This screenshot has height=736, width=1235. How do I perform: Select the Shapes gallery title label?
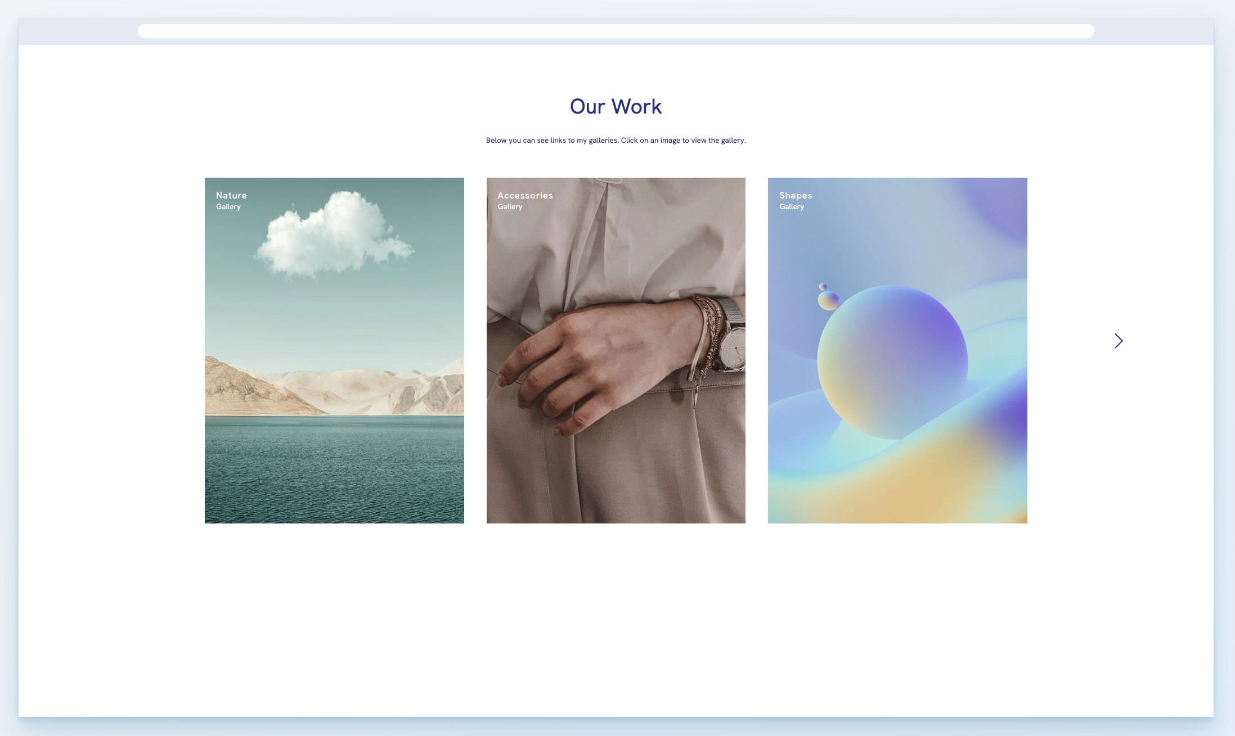point(796,195)
